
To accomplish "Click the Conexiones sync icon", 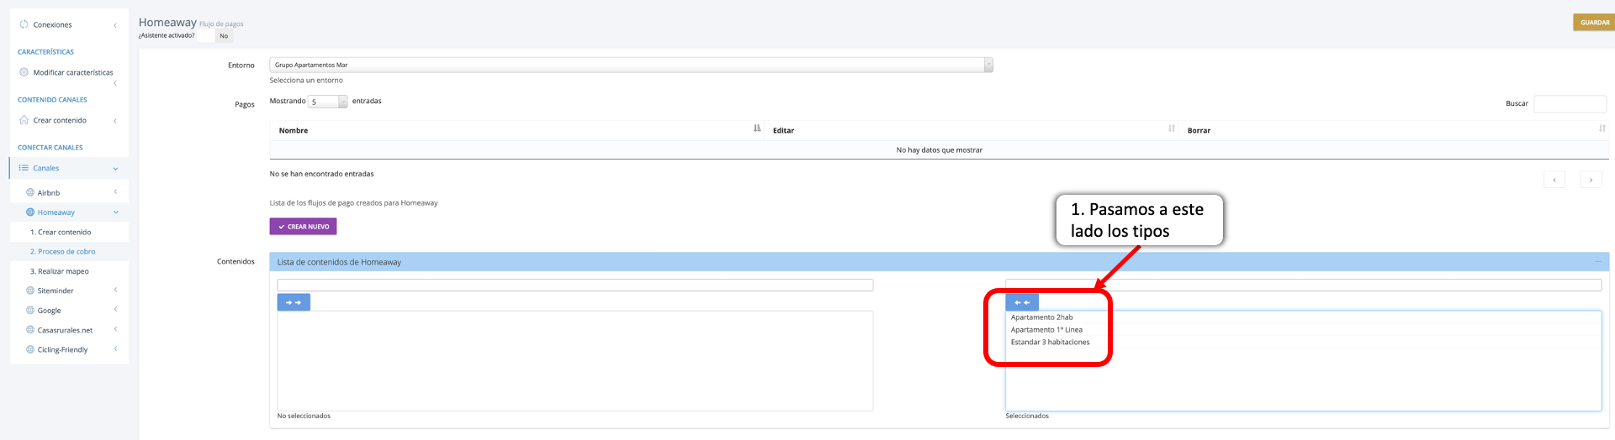I will (24, 24).
